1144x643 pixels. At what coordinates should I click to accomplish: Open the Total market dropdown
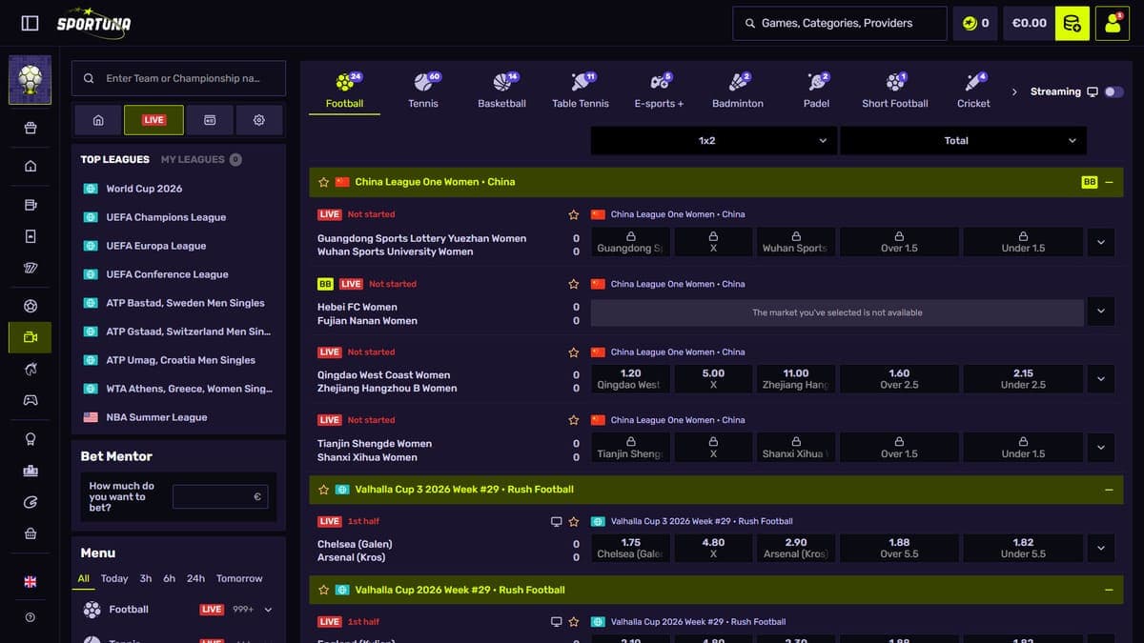click(963, 140)
